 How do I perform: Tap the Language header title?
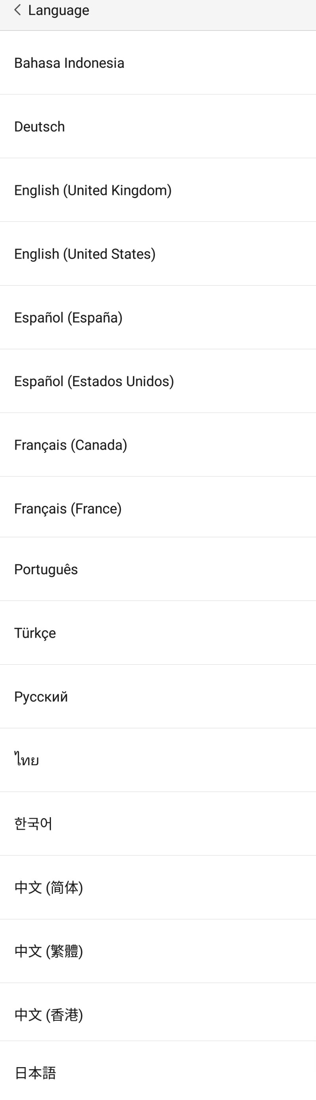point(59,10)
